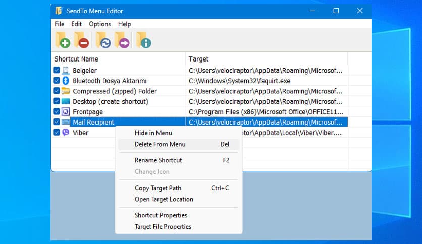Click the Desktop (create shortcut) target path
The width and height of the screenshot is (422, 244).
(266, 101)
